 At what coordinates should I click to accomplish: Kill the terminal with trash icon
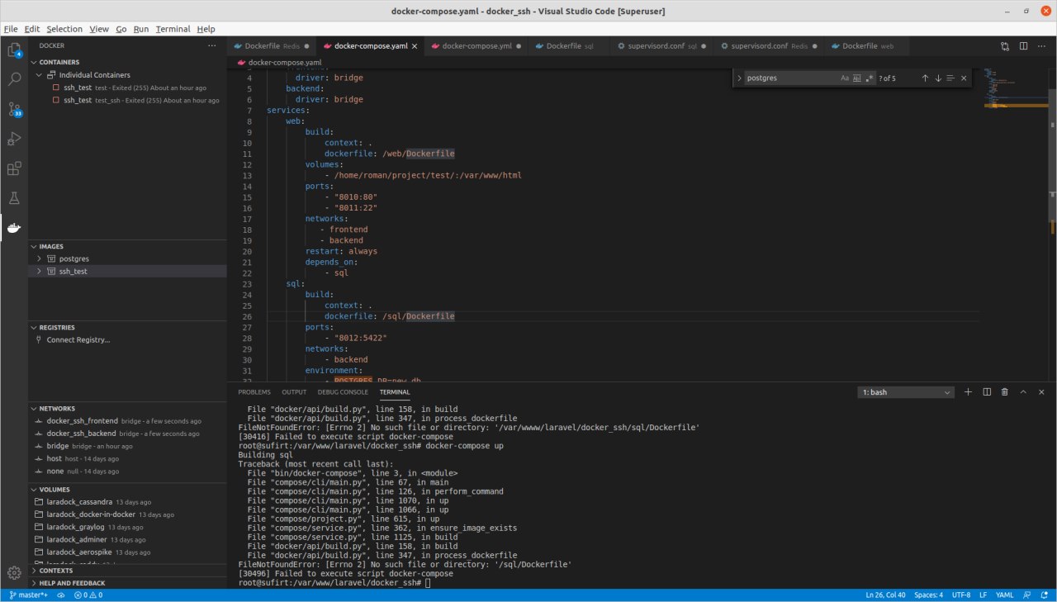(1005, 392)
